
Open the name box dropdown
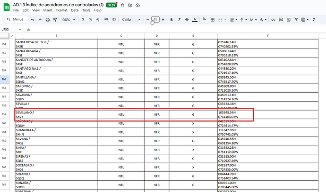point(20,29)
